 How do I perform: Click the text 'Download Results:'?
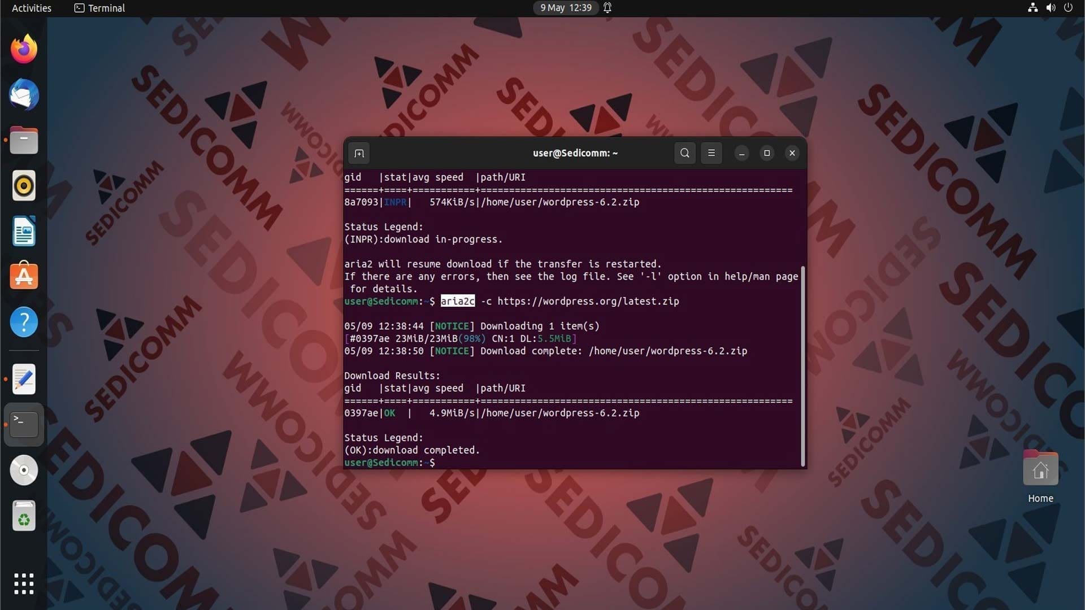(x=392, y=376)
